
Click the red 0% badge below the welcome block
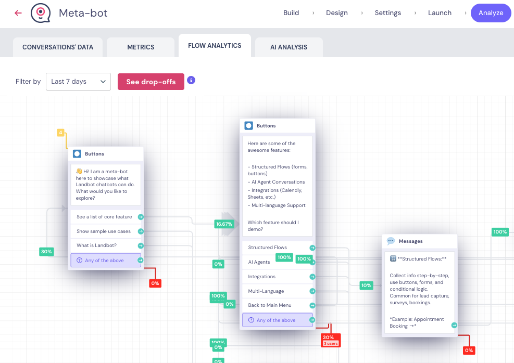click(x=155, y=283)
